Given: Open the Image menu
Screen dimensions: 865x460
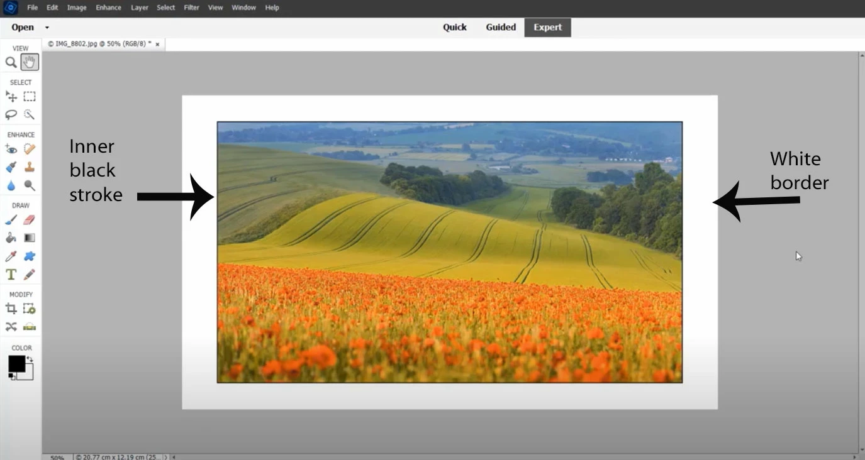Looking at the screenshot, I should 77,8.
